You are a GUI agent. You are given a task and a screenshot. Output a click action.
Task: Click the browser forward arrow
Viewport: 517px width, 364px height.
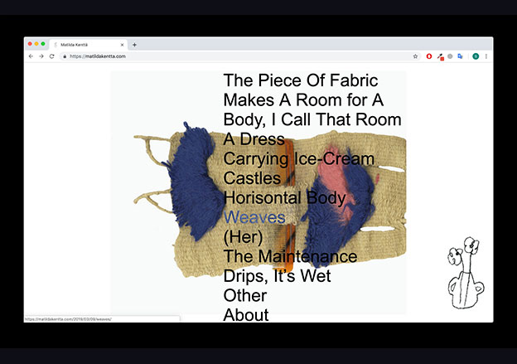41,56
